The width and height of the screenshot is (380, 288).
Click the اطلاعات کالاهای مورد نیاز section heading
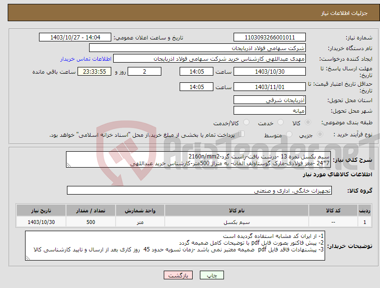337,174
